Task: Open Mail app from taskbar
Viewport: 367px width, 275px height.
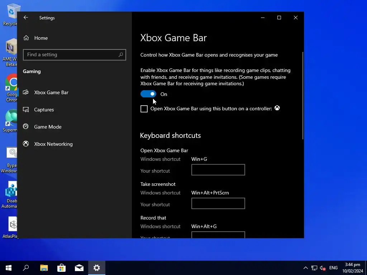Action: [x=79, y=268]
